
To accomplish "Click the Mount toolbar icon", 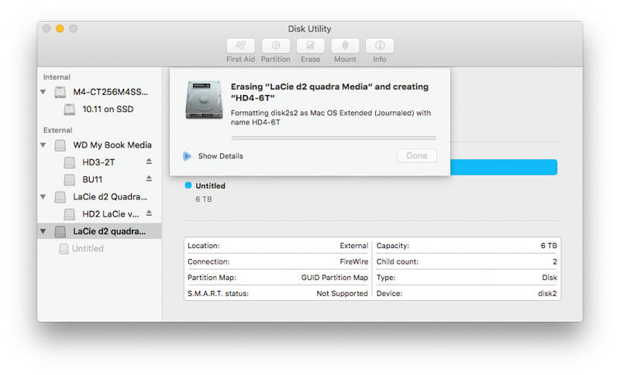I will [345, 46].
